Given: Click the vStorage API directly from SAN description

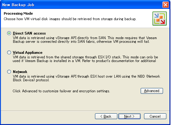Looking at the screenshot, I should point(85,40).
